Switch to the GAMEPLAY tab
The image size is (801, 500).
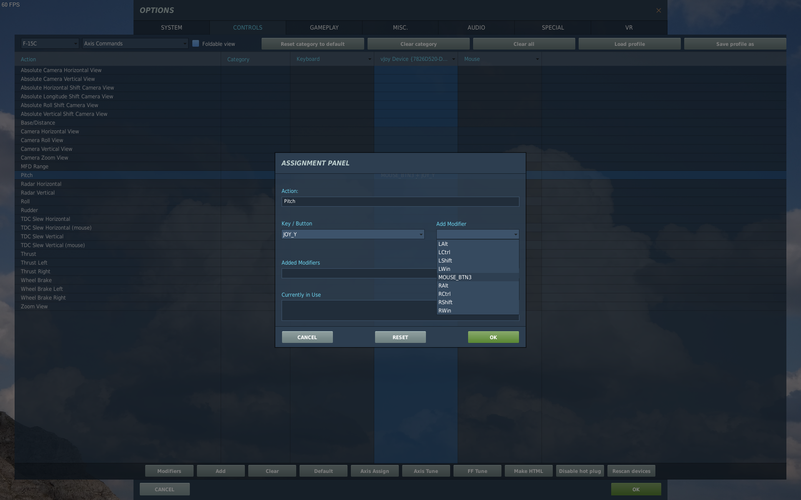pyautogui.click(x=324, y=27)
